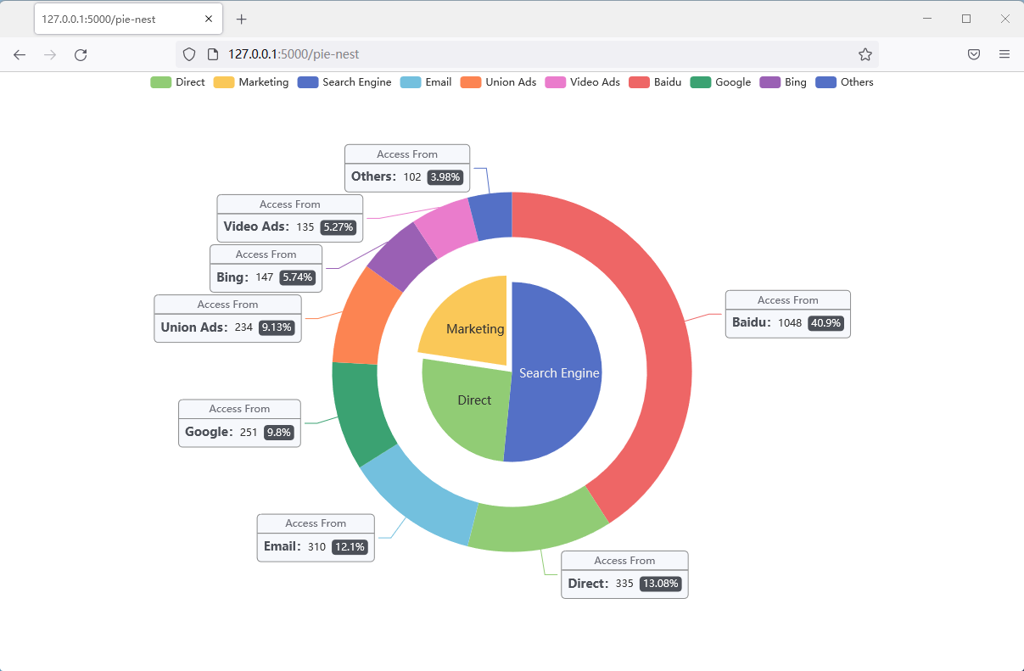Click the page info icon in address bar

[212, 54]
